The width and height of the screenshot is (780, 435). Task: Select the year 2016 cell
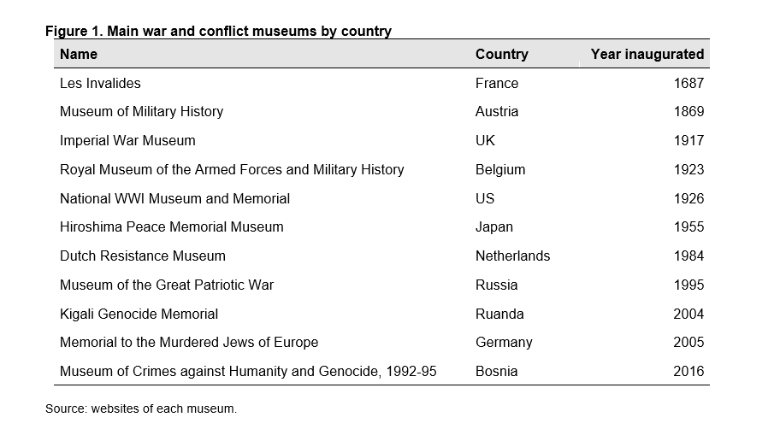tap(688, 371)
